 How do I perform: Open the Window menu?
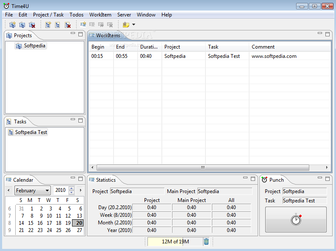[146, 15]
